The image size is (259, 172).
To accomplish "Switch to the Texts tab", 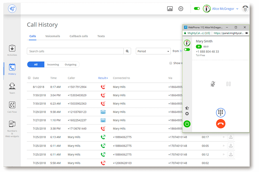I will click(101, 36).
